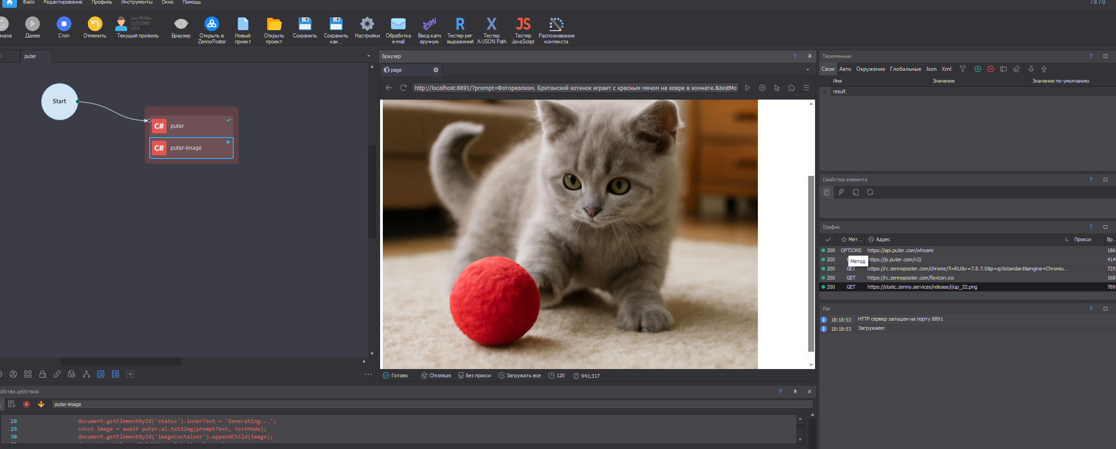
Task: Click the localhost URL address field
Action: (575, 88)
